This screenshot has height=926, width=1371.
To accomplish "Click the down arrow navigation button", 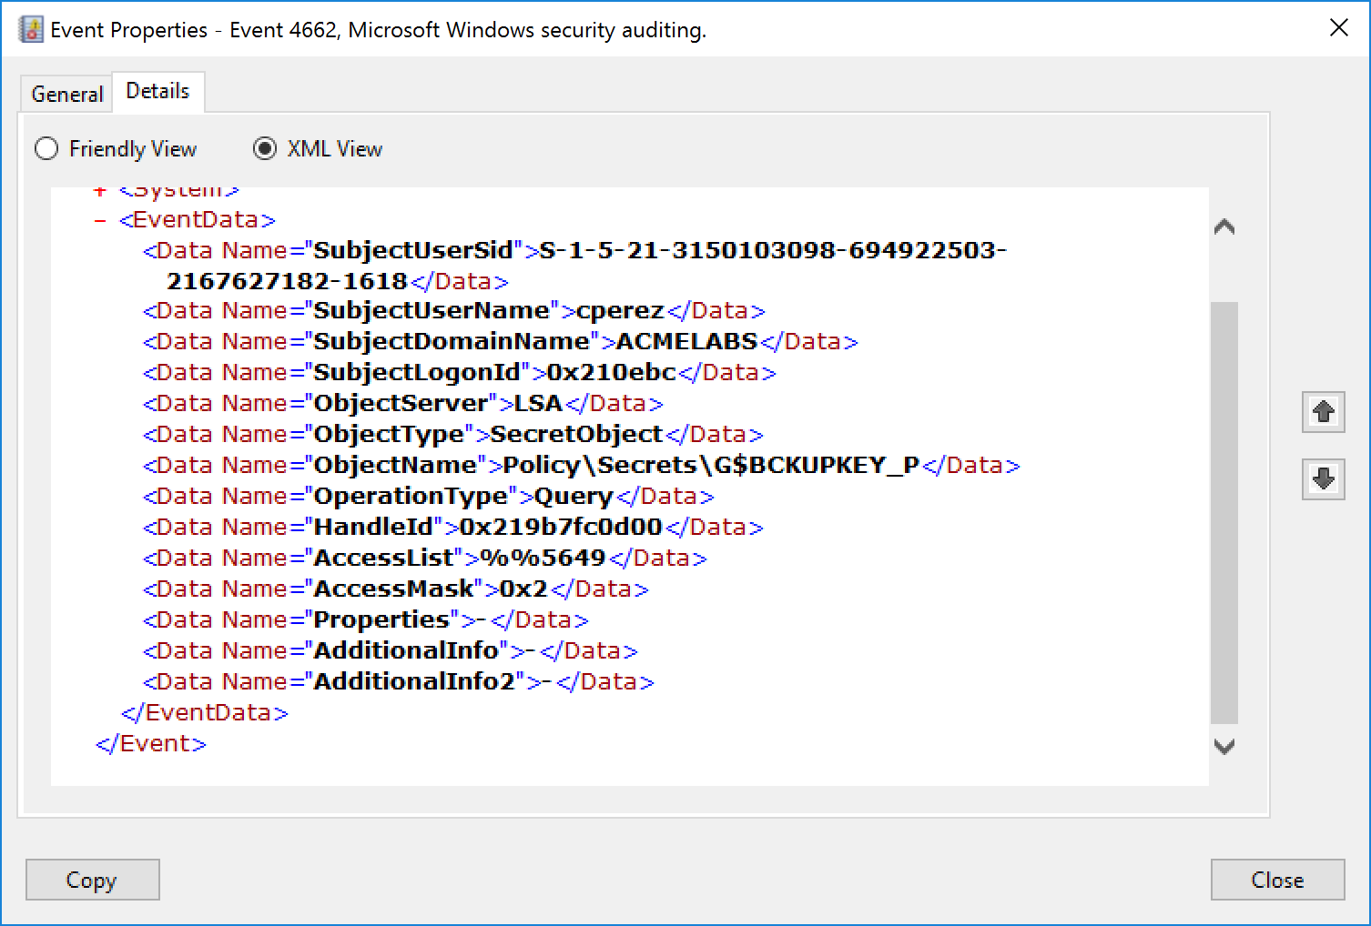I will (1323, 479).
